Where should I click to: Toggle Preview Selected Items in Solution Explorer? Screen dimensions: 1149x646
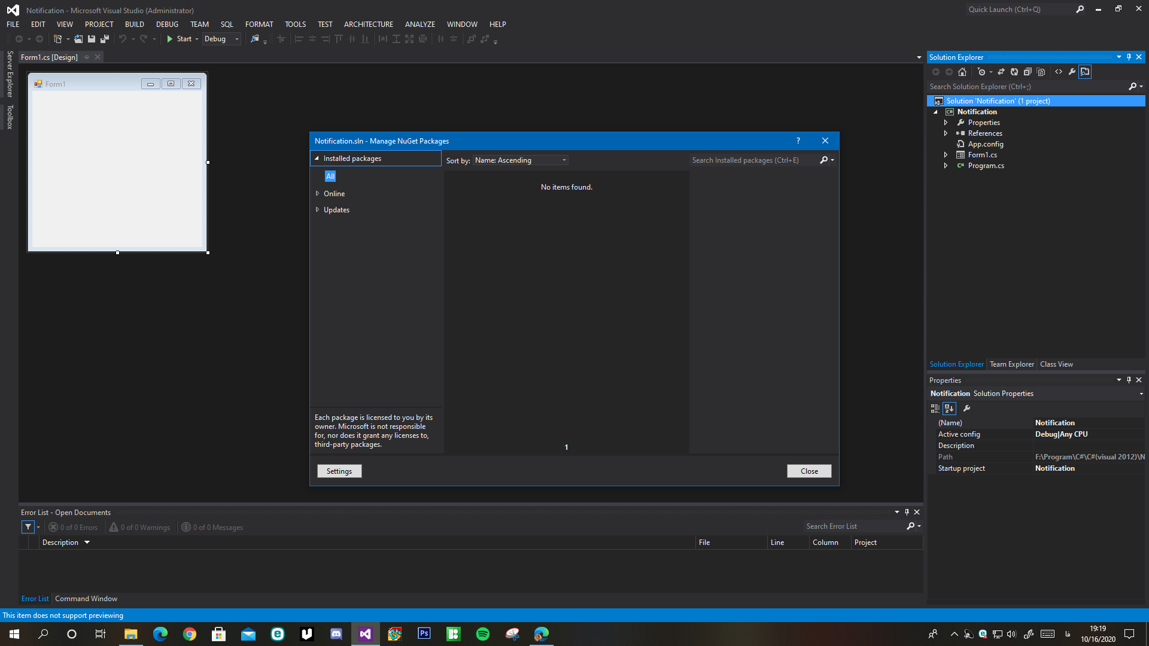(x=1085, y=72)
